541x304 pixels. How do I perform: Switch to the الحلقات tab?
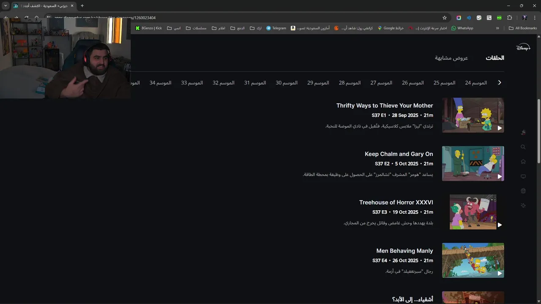pyautogui.click(x=495, y=58)
